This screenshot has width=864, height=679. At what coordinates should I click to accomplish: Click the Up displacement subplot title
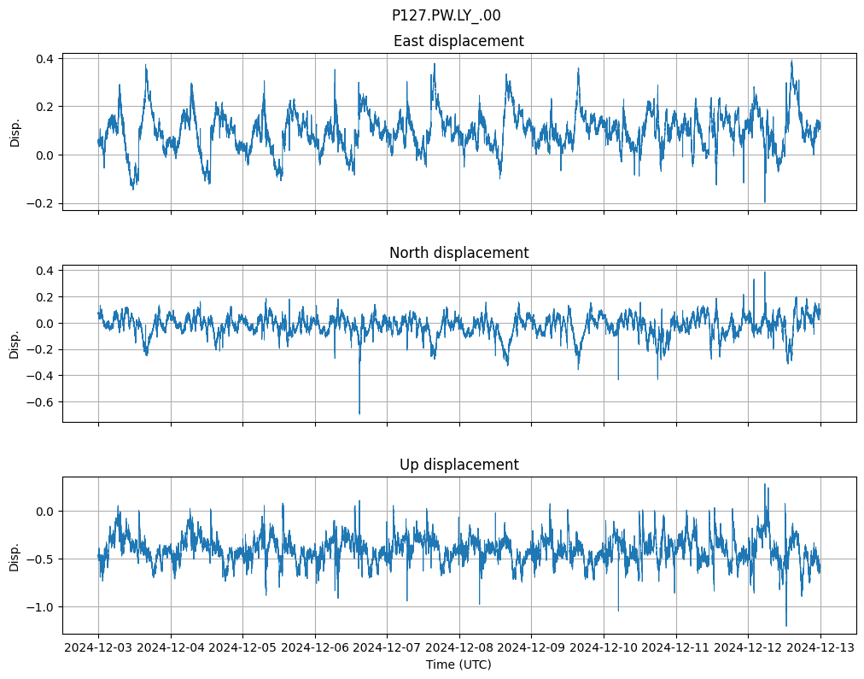458,465
